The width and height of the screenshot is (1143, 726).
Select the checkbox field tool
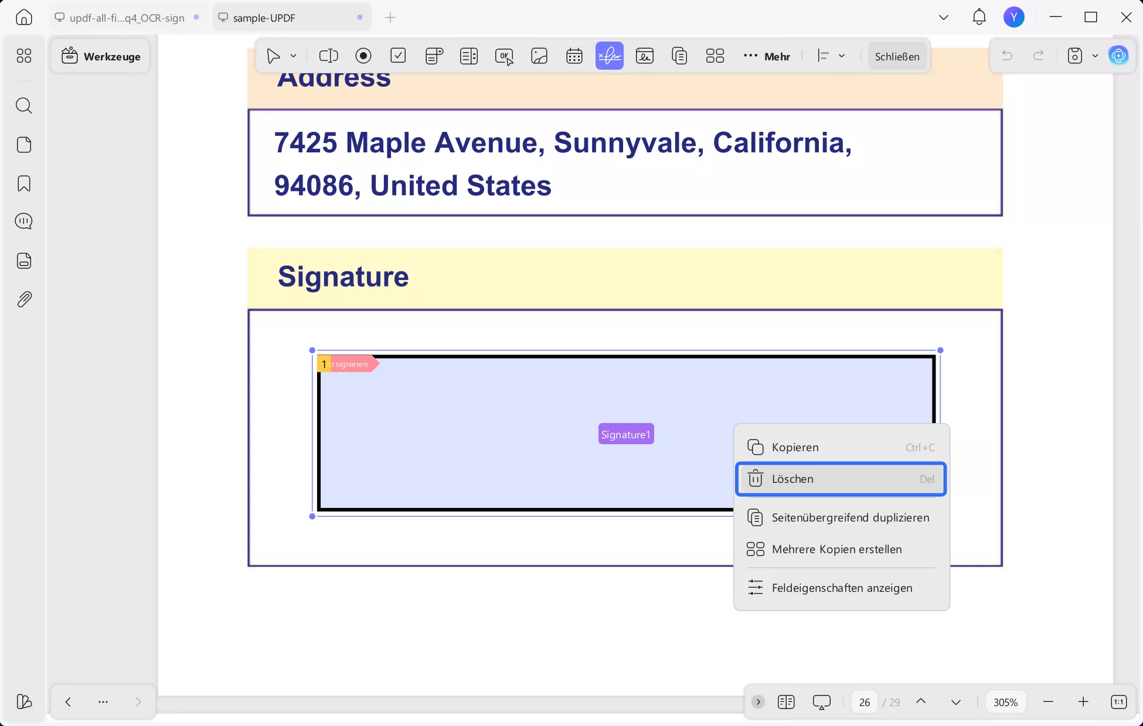pos(398,56)
